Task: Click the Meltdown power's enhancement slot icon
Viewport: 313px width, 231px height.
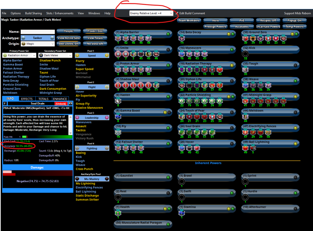Action: (x=245, y=116)
